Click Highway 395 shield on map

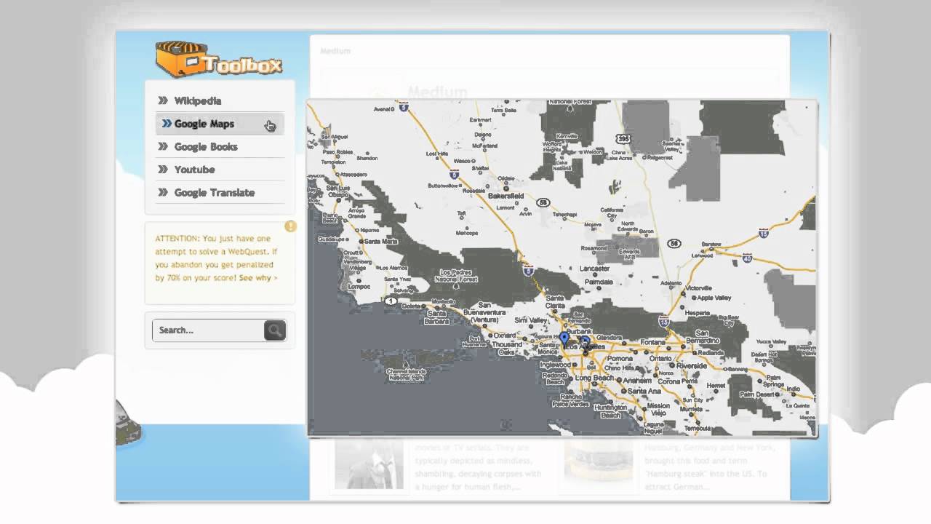(623, 138)
